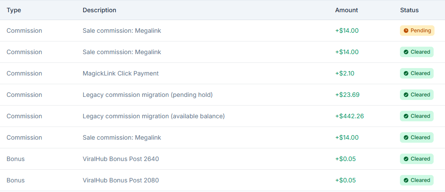Click Cleared badge on the $442.26 row
445x192 pixels.
(417, 116)
